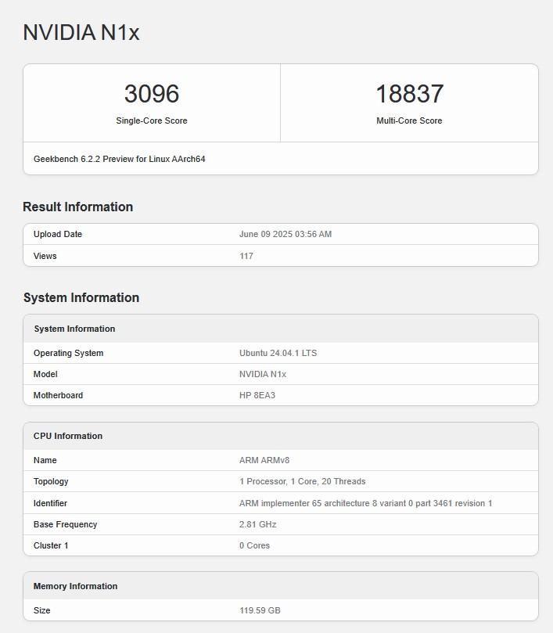Click the Cluster 1 row label
553x633 pixels.
pyautogui.click(x=51, y=545)
